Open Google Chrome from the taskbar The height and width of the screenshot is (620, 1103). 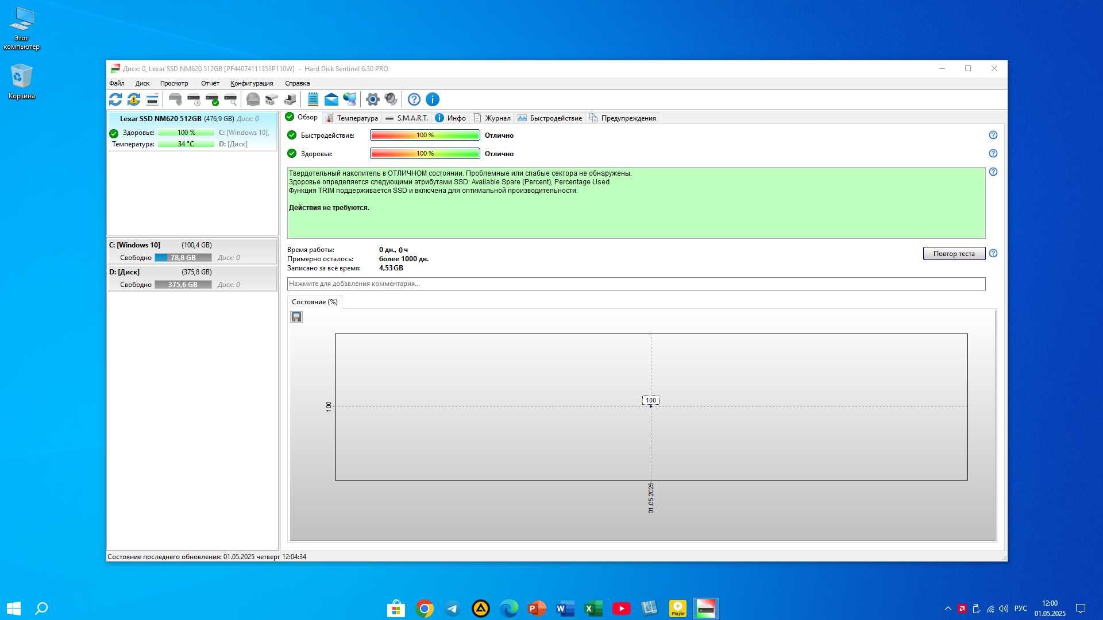pos(425,609)
